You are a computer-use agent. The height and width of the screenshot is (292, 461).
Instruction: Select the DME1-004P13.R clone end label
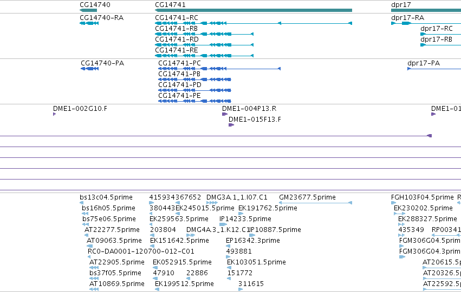coord(249,109)
